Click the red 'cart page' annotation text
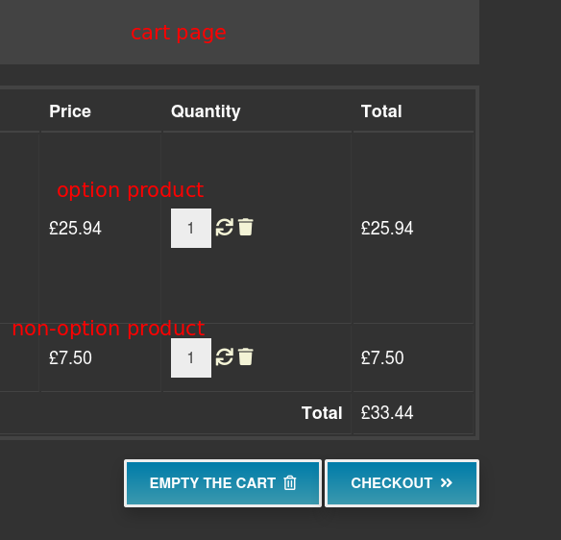This screenshot has height=540, width=561. pos(179,33)
